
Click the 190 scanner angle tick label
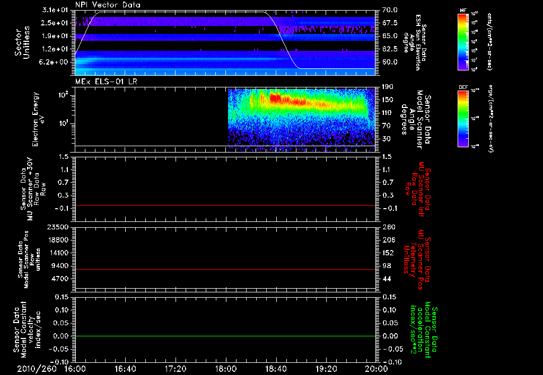[x=388, y=87]
